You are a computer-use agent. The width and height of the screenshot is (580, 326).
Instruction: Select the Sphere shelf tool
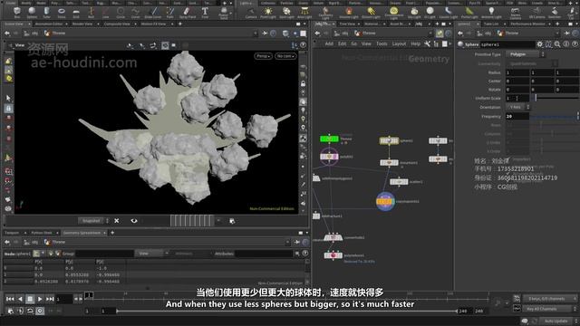[x=32, y=12]
